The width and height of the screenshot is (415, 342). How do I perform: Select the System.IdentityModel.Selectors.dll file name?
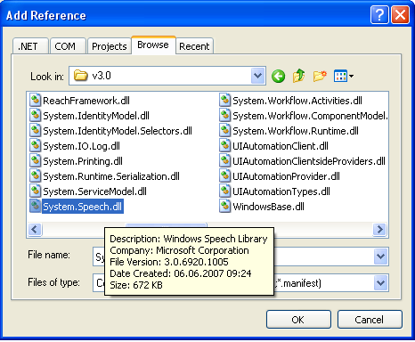[x=118, y=131]
